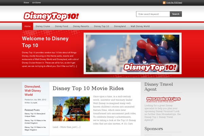Open Archives in the top bar

coord(36,3)
